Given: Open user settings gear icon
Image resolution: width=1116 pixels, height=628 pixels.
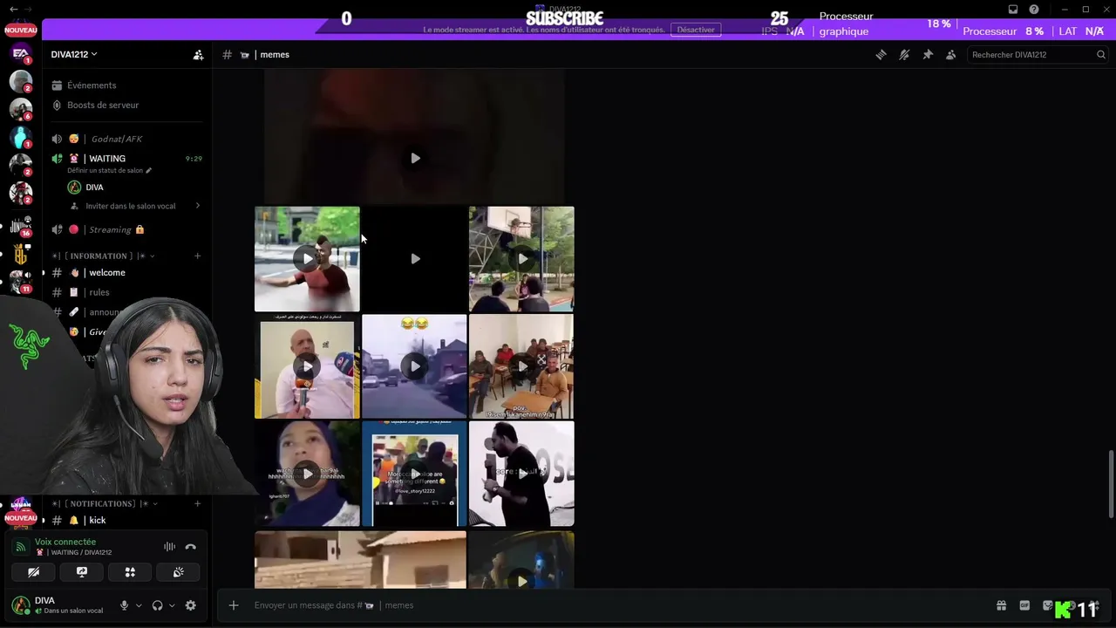Looking at the screenshot, I should pyautogui.click(x=191, y=605).
